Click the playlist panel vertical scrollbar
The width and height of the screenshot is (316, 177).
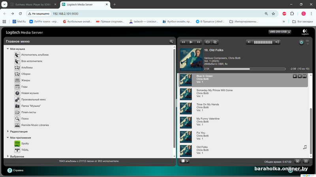(x=311, y=131)
